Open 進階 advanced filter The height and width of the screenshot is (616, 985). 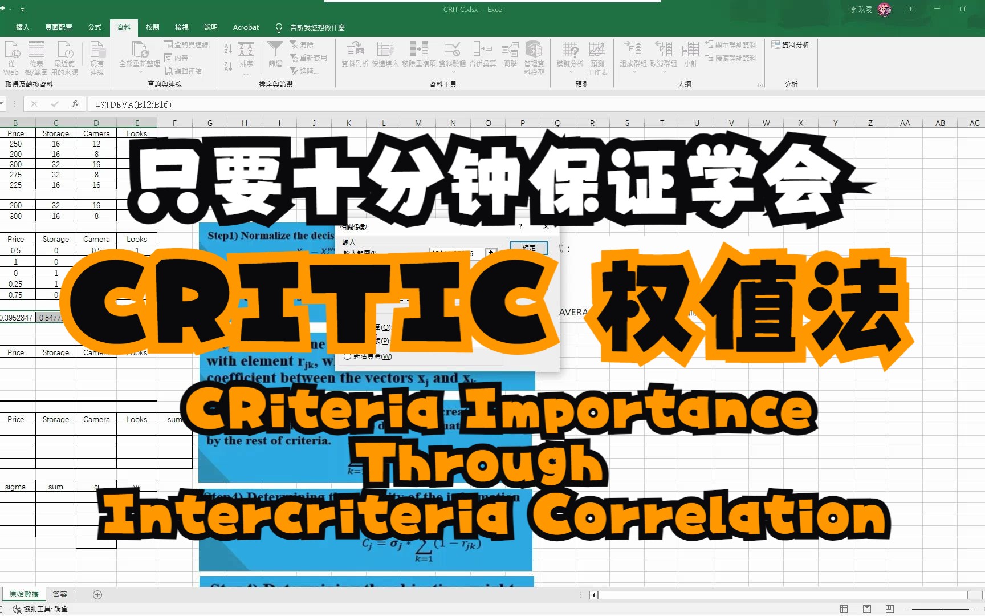pyautogui.click(x=303, y=71)
